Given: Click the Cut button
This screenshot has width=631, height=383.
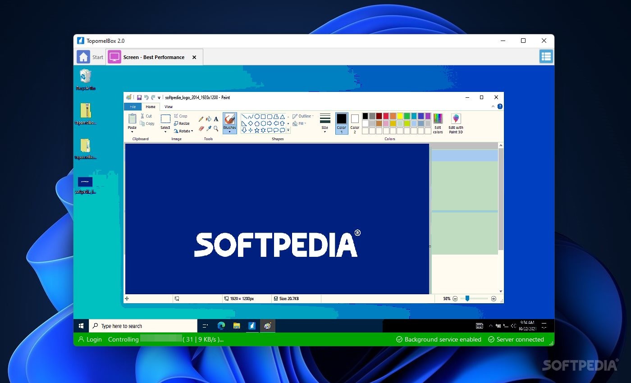Looking at the screenshot, I should (x=146, y=116).
